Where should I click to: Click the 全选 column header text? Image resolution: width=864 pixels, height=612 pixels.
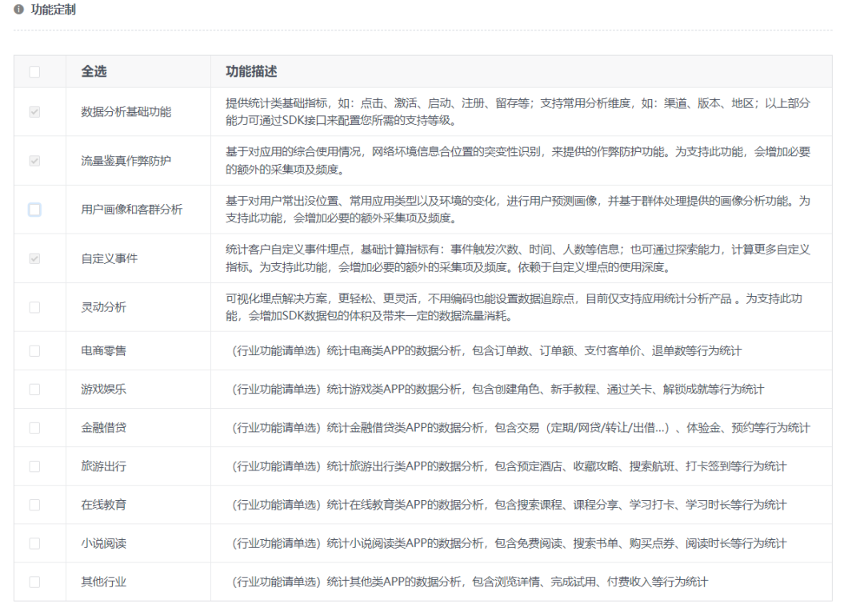click(x=94, y=72)
